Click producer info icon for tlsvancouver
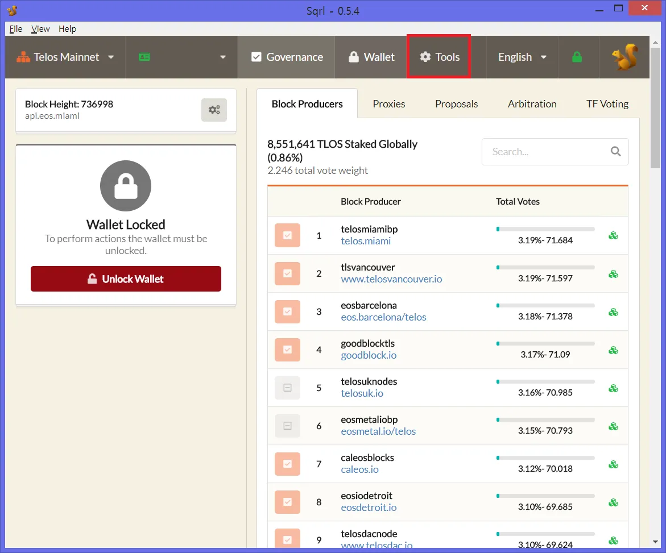 (x=613, y=274)
